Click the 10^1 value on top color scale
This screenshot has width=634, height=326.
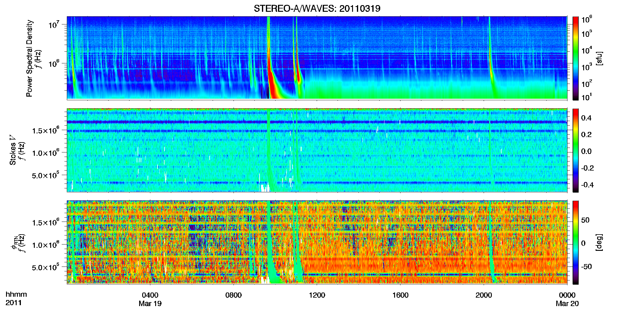(x=587, y=97)
